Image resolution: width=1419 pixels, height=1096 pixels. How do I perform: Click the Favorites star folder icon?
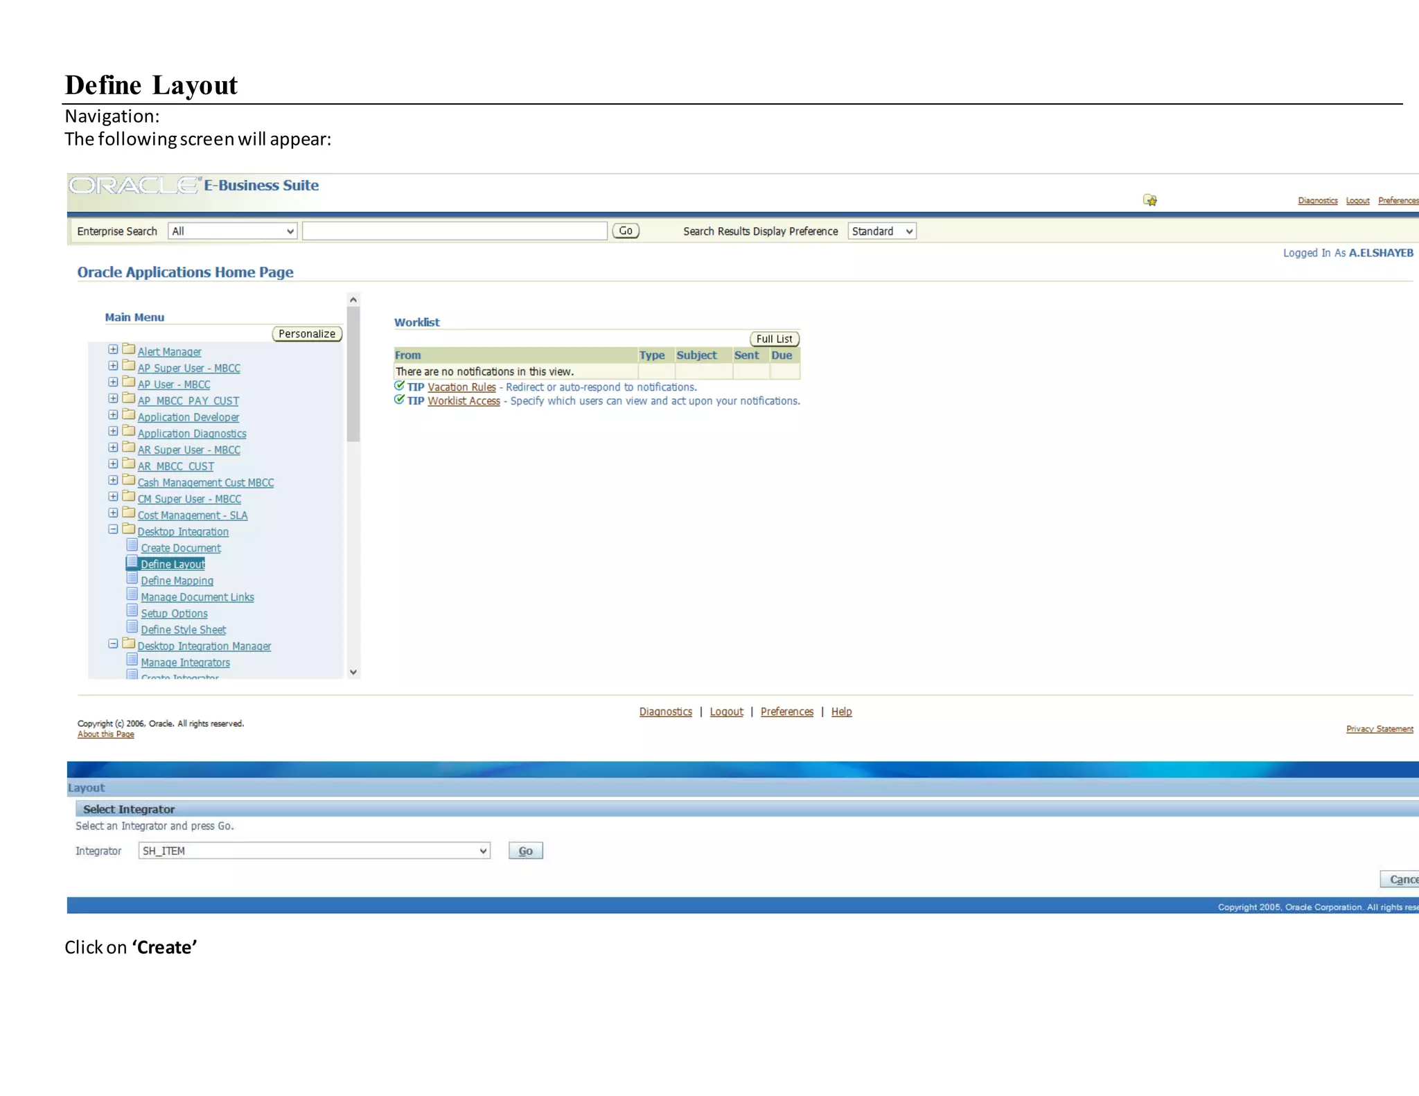(x=1150, y=200)
